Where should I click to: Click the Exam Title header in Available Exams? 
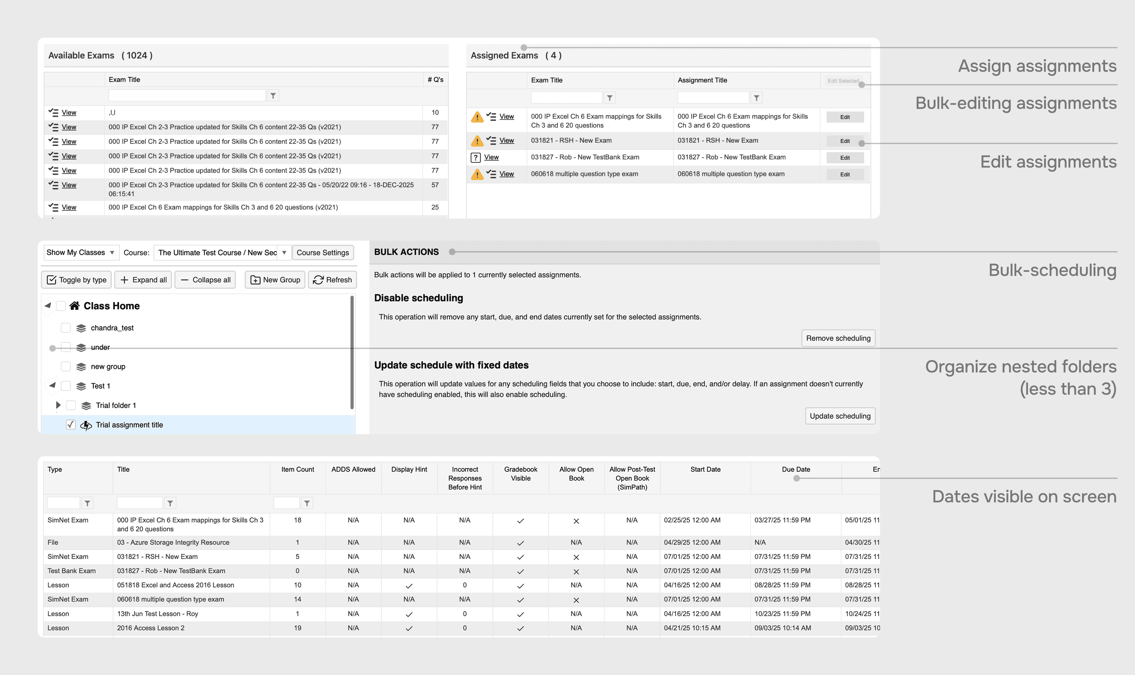click(124, 80)
